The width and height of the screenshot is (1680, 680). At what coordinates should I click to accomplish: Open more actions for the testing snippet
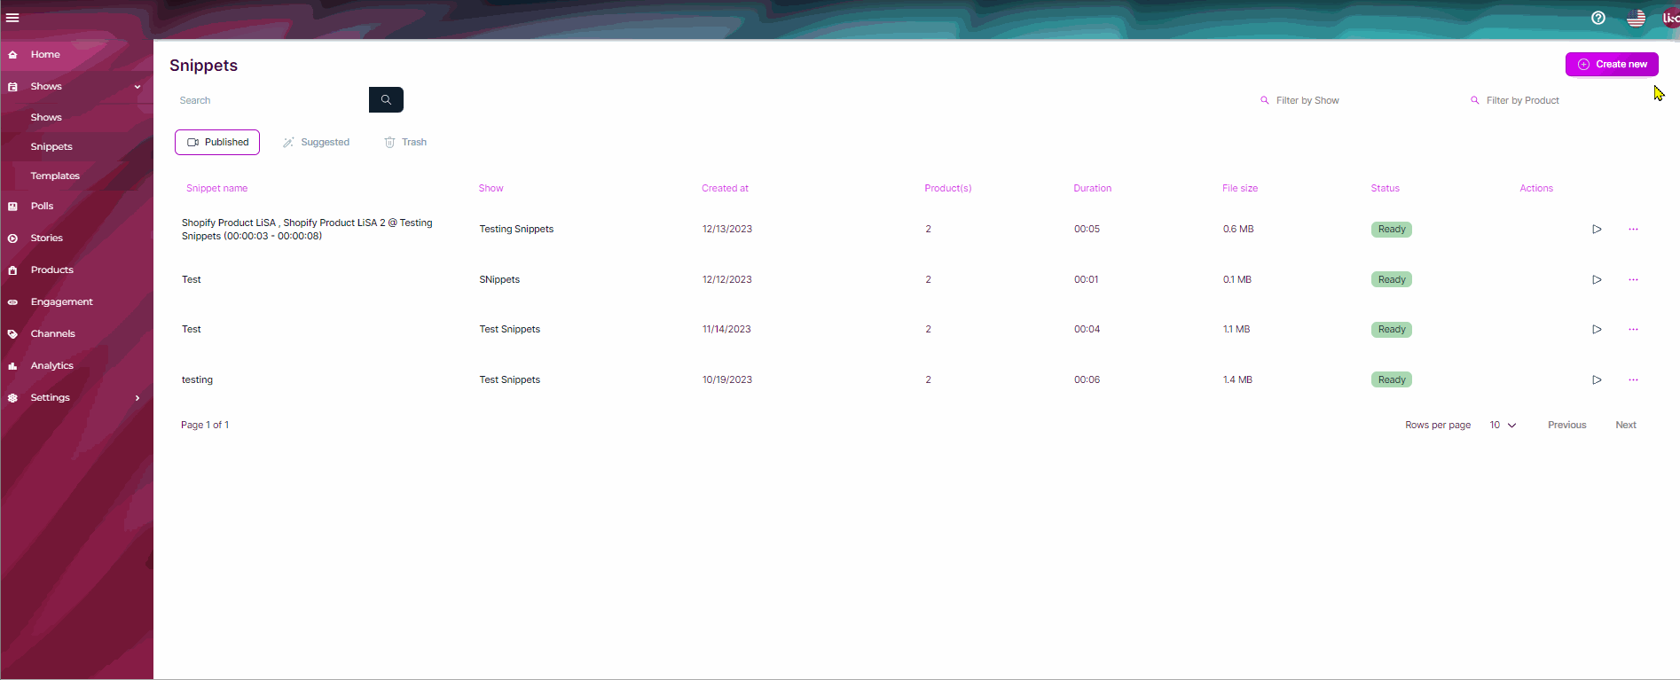click(x=1633, y=379)
